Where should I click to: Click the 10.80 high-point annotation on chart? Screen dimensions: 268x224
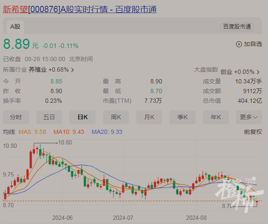(65, 143)
